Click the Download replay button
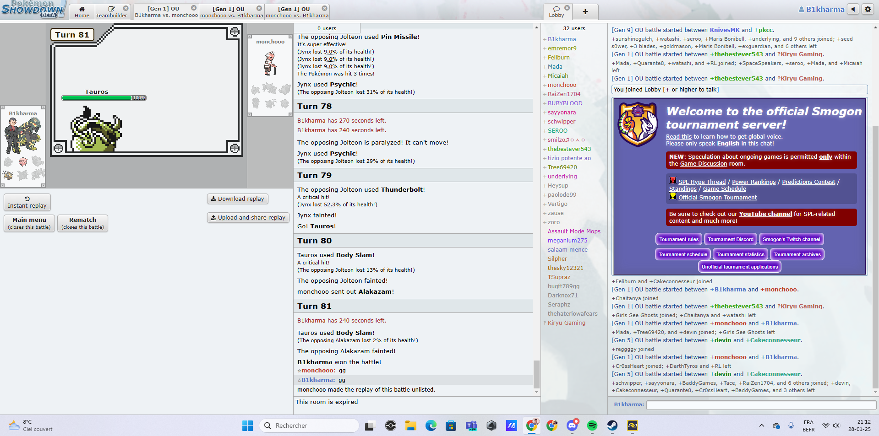 [x=237, y=199]
